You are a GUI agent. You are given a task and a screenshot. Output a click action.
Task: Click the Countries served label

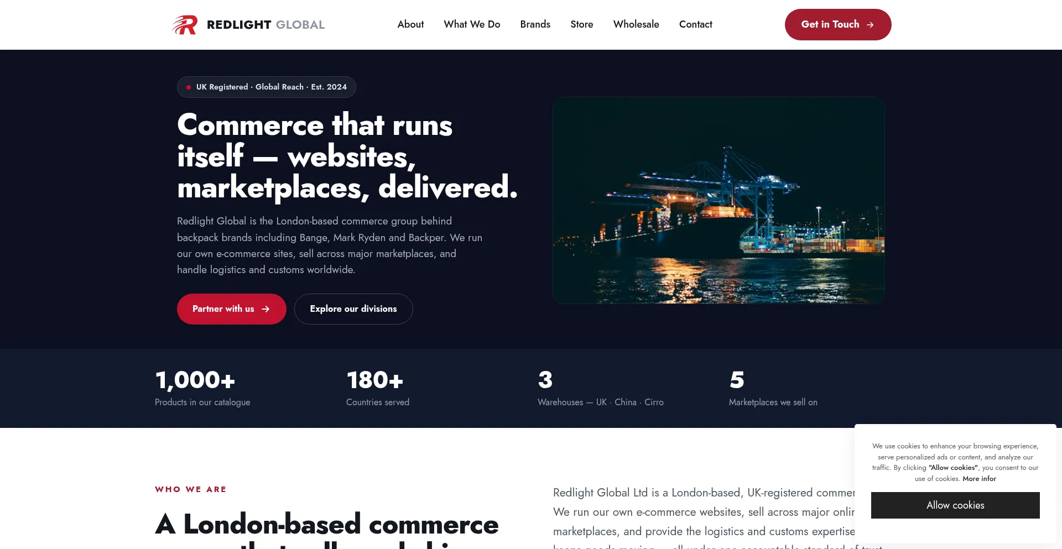(378, 402)
